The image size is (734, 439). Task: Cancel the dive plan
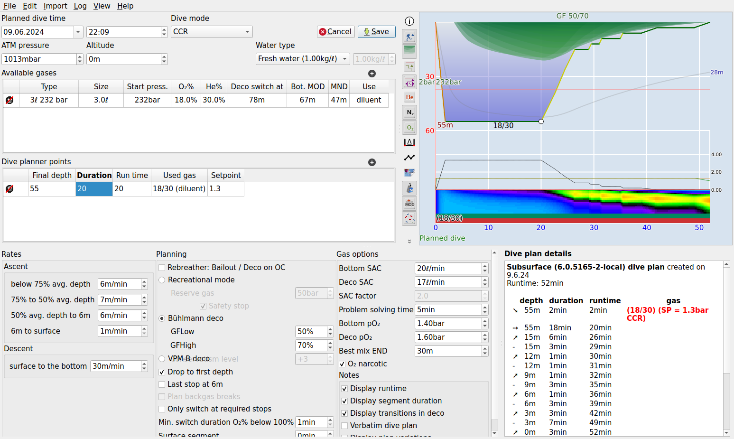pos(335,31)
